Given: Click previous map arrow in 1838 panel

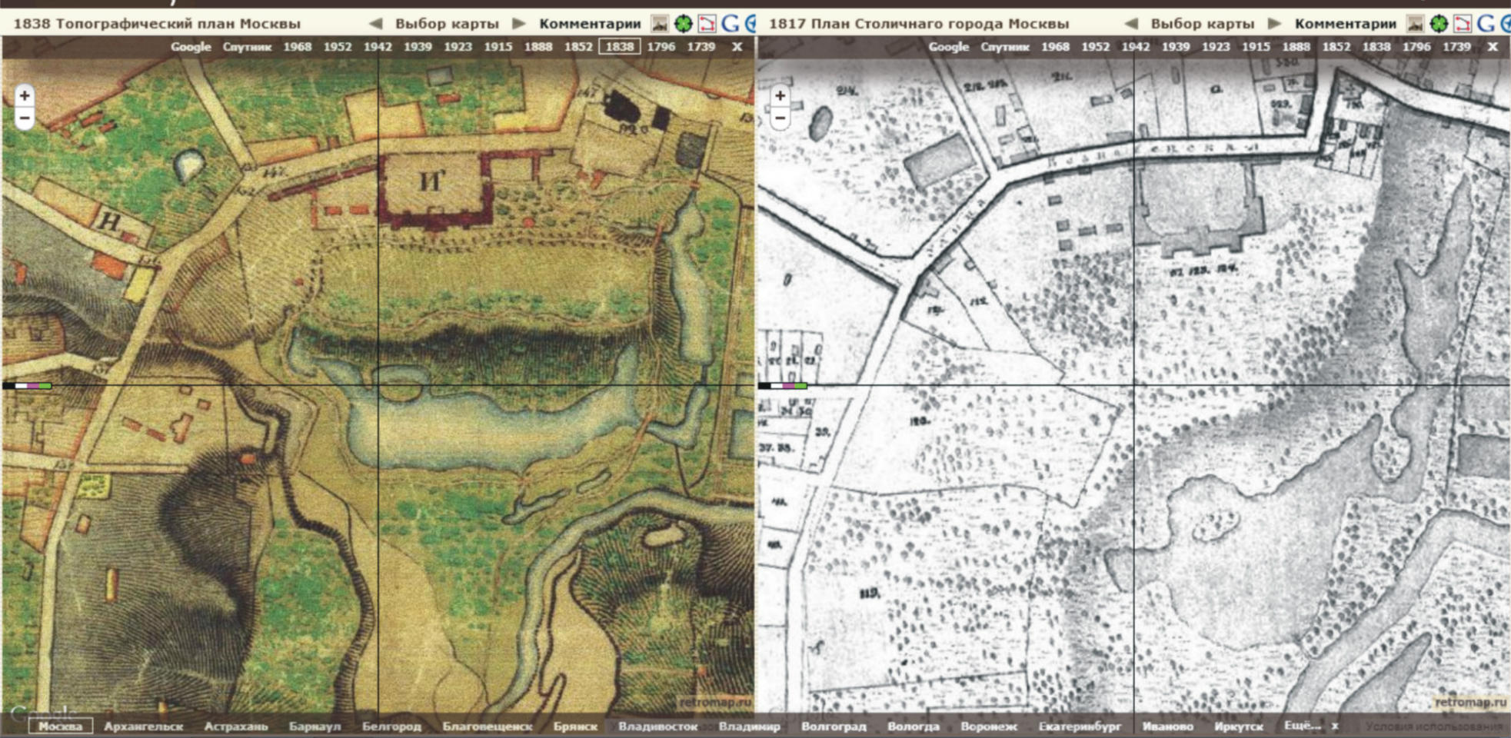Looking at the screenshot, I should click(x=375, y=24).
